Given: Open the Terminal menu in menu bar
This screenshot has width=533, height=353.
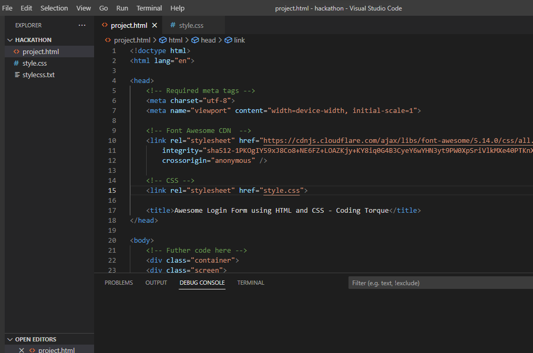Looking at the screenshot, I should tap(149, 8).
